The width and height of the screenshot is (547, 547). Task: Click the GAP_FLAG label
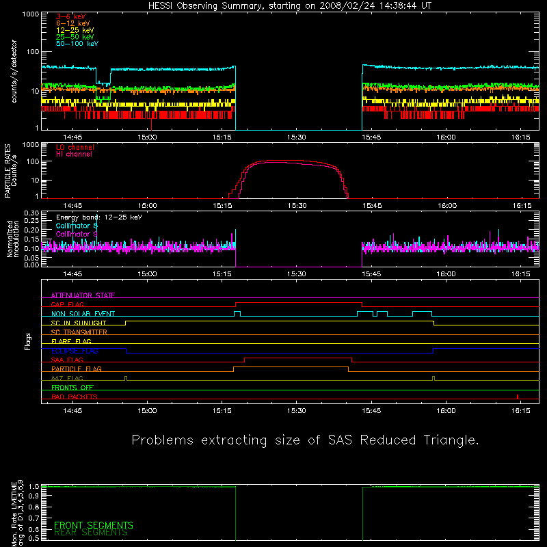[x=67, y=304]
